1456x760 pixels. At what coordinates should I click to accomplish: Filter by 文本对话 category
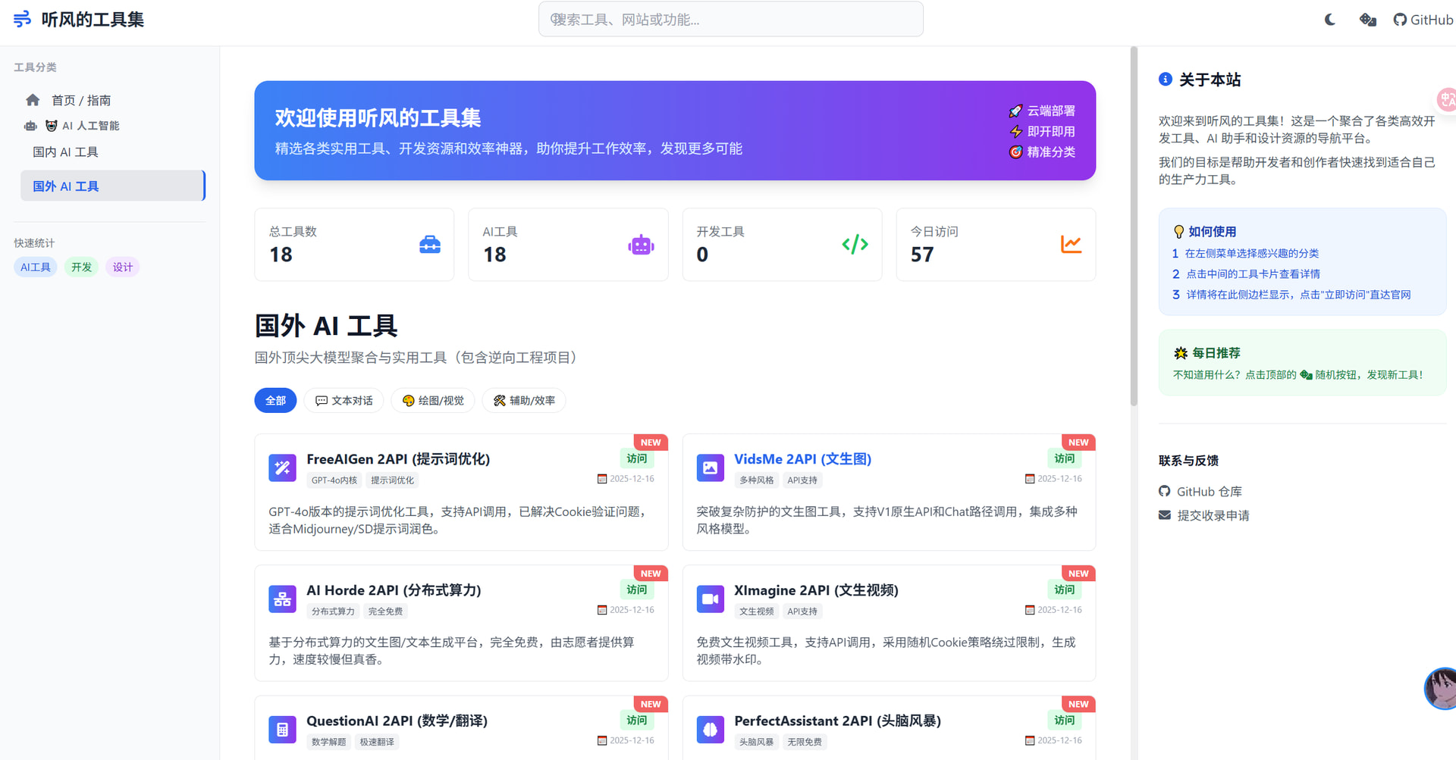coord(344,400)
